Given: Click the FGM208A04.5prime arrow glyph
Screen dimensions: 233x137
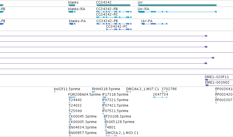Looking at the screenshot, I should point(72,97).
